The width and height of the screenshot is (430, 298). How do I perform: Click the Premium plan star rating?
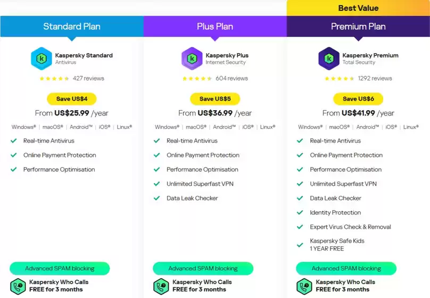pos(340,79)
